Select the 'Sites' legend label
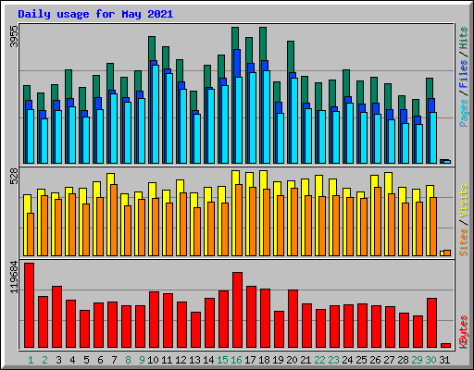 [x=464, y=242]
